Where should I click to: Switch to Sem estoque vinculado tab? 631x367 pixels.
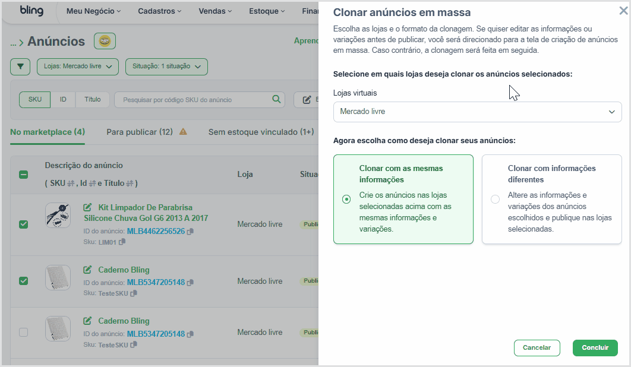click(x=261, y=132)
